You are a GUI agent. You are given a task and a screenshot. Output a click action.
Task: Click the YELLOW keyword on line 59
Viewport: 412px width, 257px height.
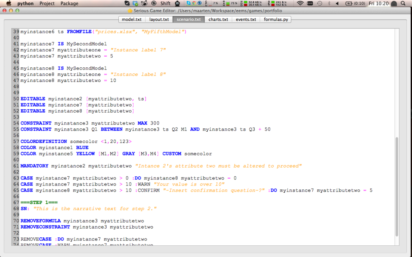85,153
